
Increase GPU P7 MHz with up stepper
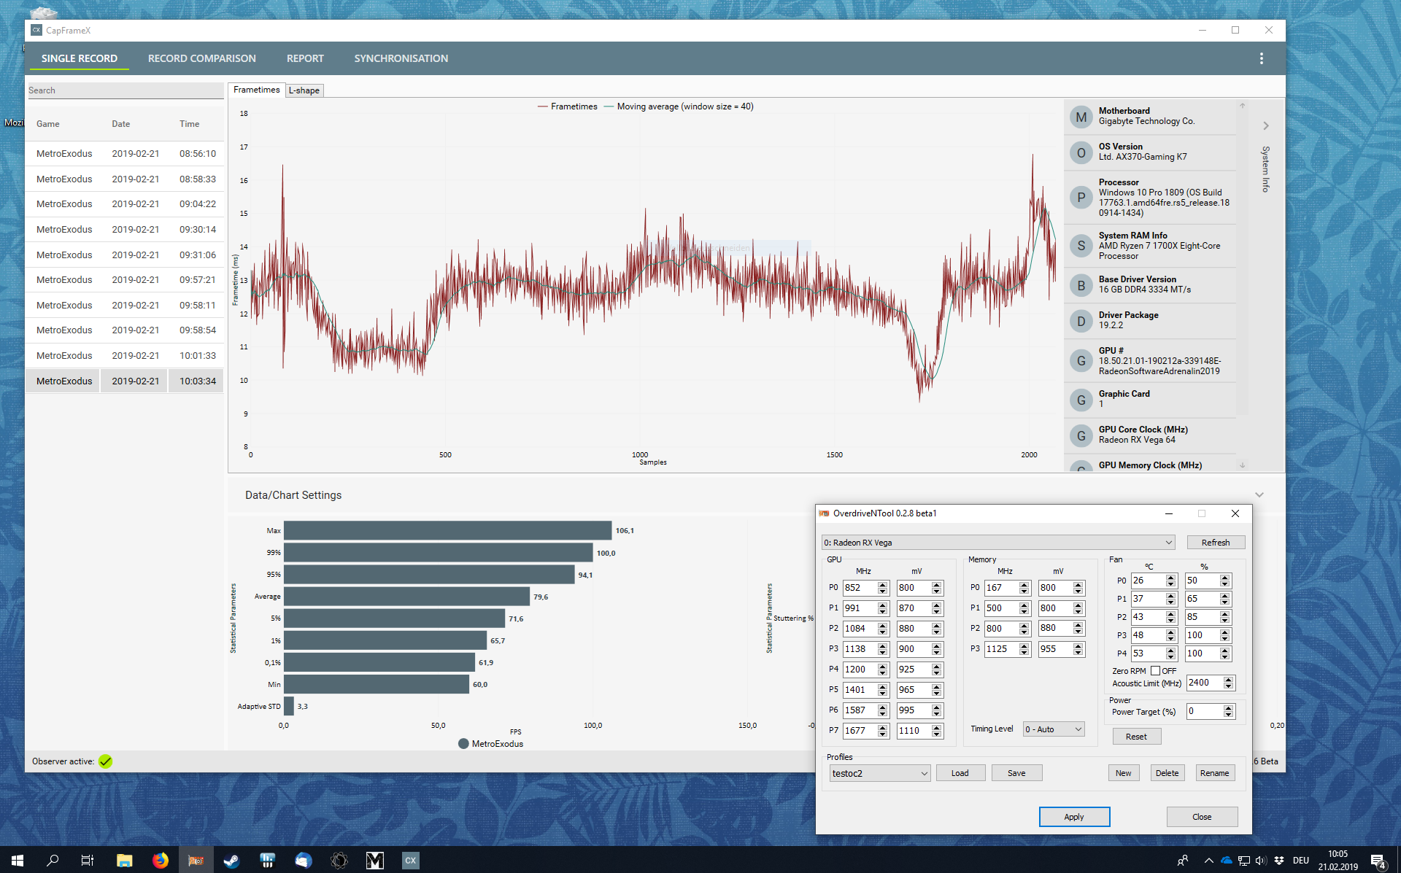coord(883,727)
